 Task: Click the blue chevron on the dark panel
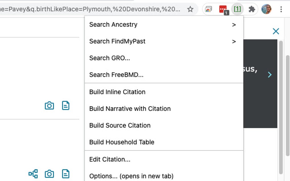coord(270,75)
